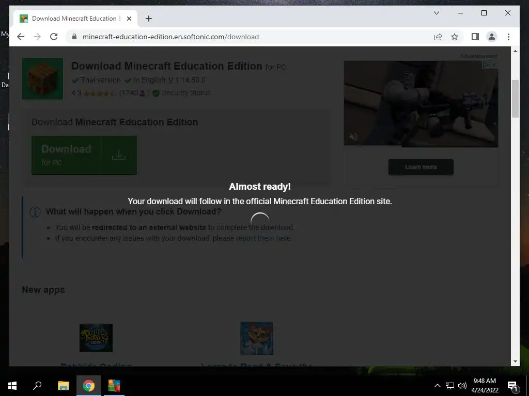Open the Chrome profile menu
Screen dimensions: 529x396
[x=492, y=37]
